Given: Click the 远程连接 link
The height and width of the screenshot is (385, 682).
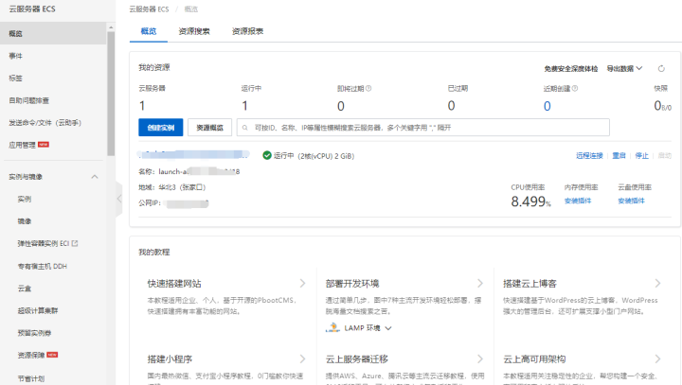Looking at the screenshot, I should click(589, 155).
